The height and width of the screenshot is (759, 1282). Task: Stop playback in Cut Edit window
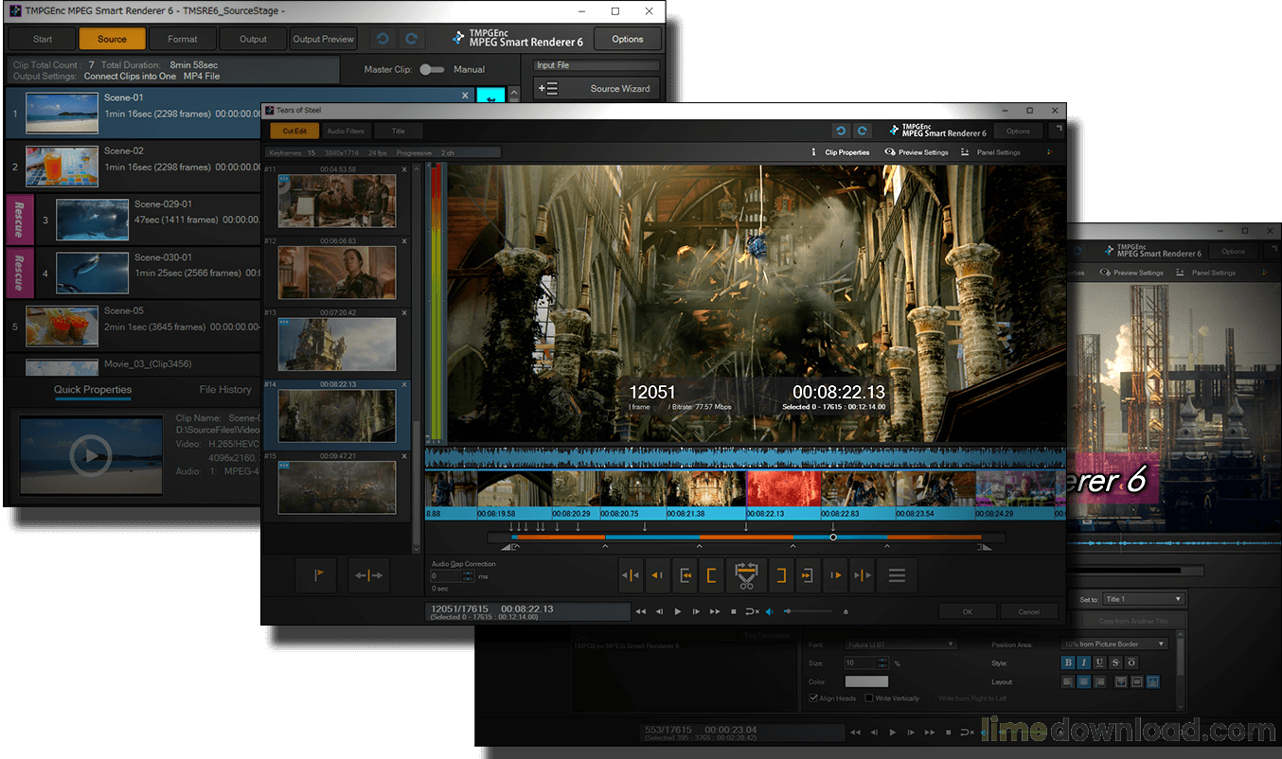733,611
